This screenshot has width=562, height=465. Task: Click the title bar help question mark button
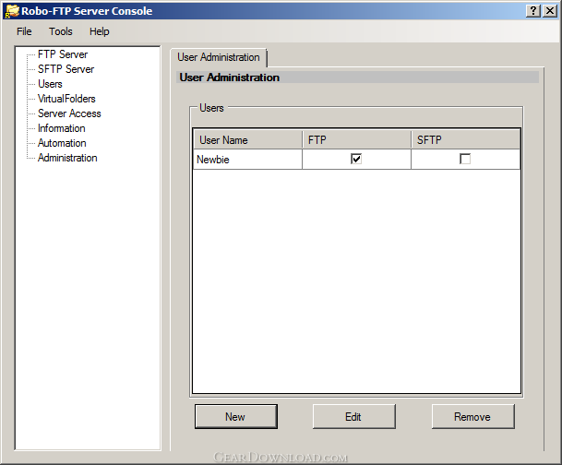tap(534, 11)
